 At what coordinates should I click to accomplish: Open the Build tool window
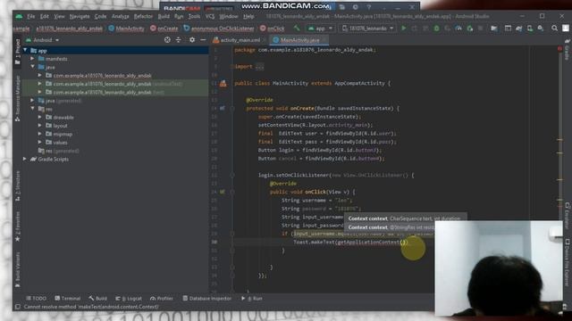(x=97, y=299)
